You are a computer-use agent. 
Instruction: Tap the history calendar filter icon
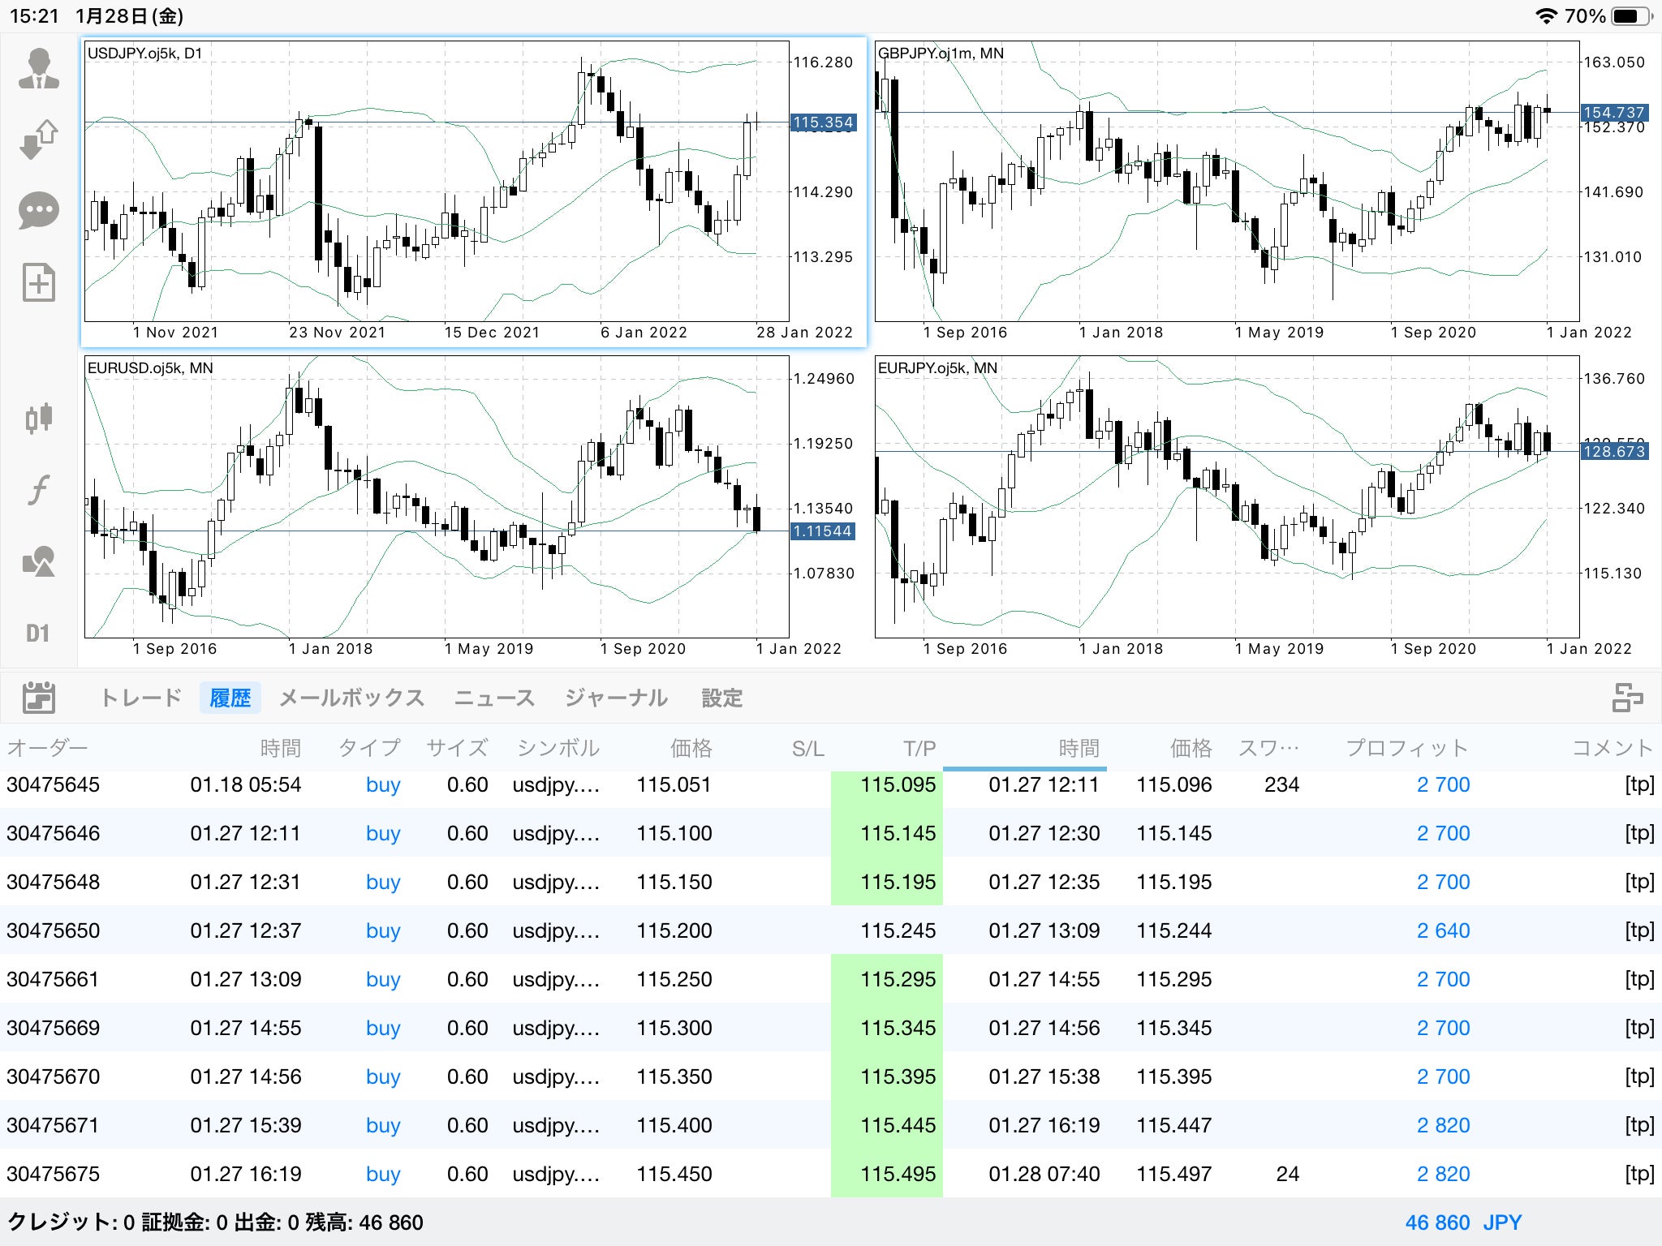point(38,698)
